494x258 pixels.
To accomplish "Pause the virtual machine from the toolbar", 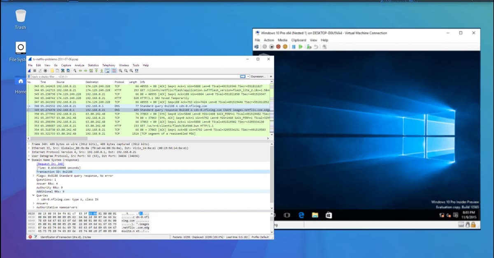I will pos(294,47).
